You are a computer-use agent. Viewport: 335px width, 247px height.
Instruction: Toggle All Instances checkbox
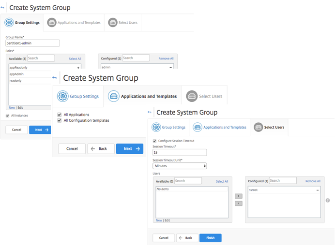click(7, 116)
